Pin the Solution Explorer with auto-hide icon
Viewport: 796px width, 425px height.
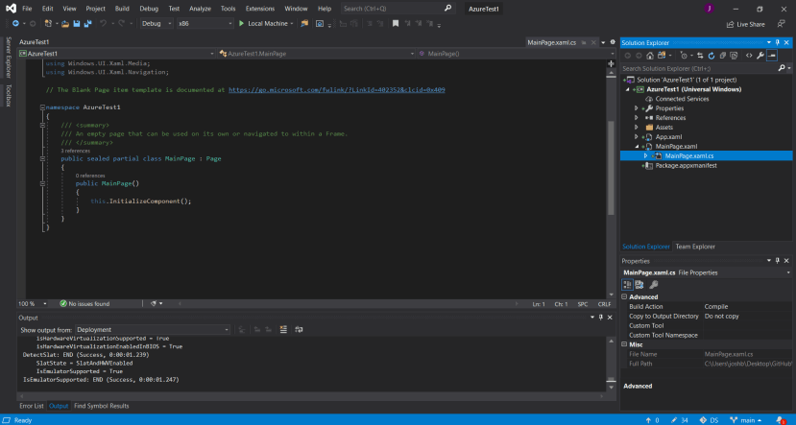coord(777,42)
